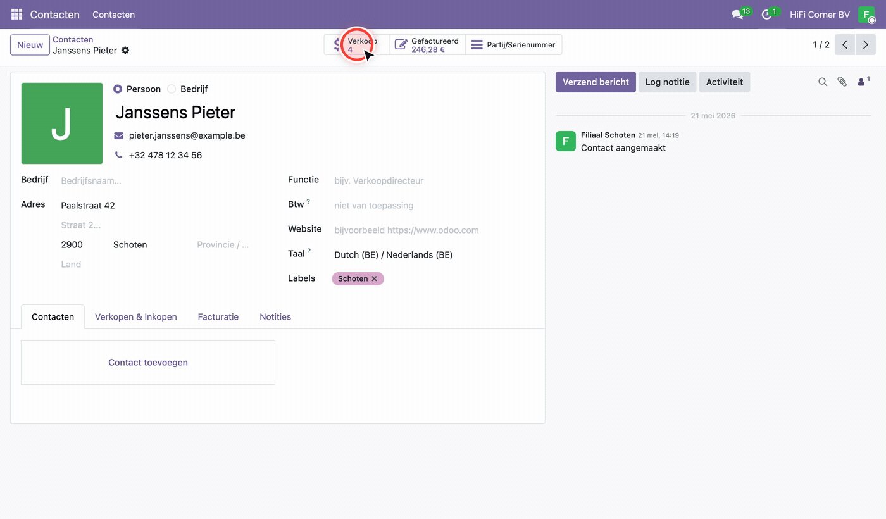Open the HiFi Corner BV company switcher
The width and height of the screenshot is (886, 519).
[x=820, y=14]
